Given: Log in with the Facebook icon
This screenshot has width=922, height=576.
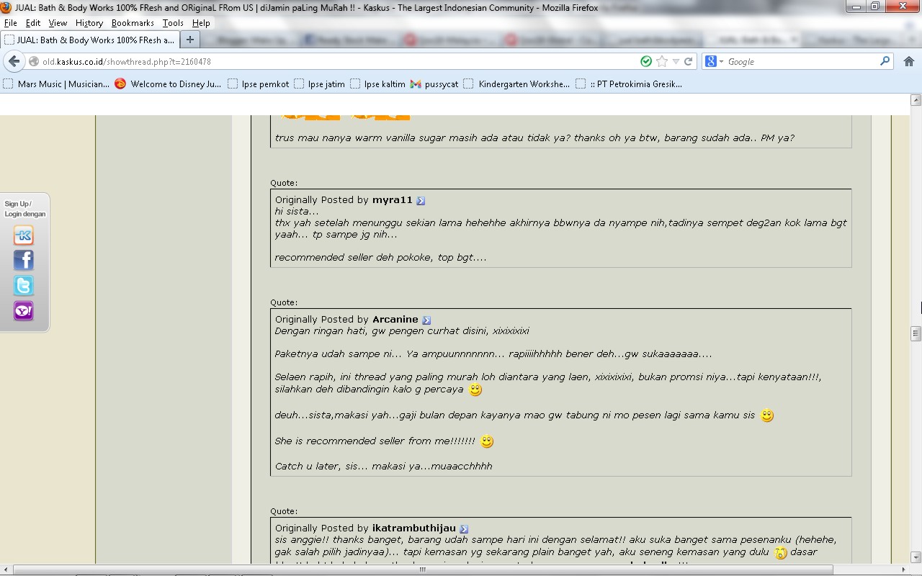Looking at the screenshot, I should tap(24, 260).
